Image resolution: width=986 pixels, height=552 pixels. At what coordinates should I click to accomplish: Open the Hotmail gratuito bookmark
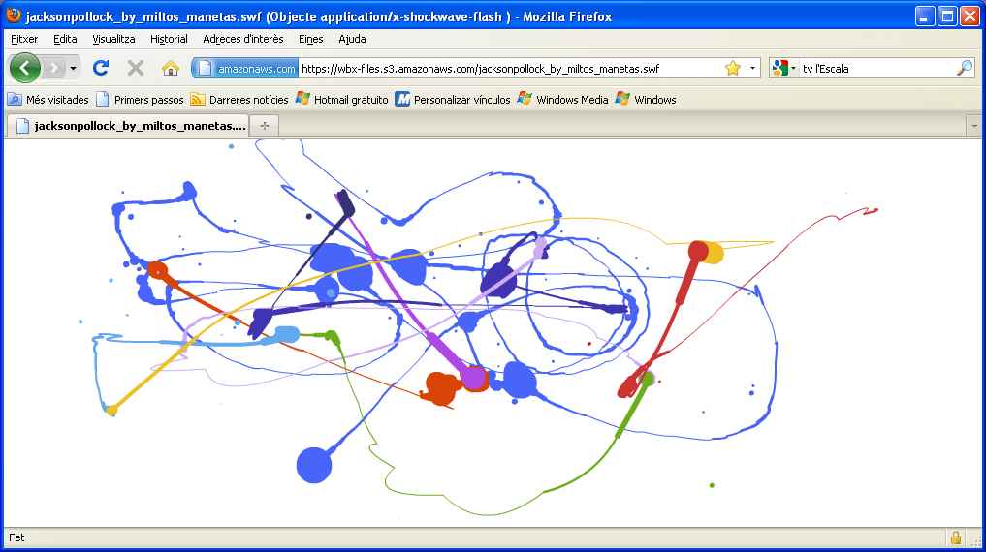[341, 99]
